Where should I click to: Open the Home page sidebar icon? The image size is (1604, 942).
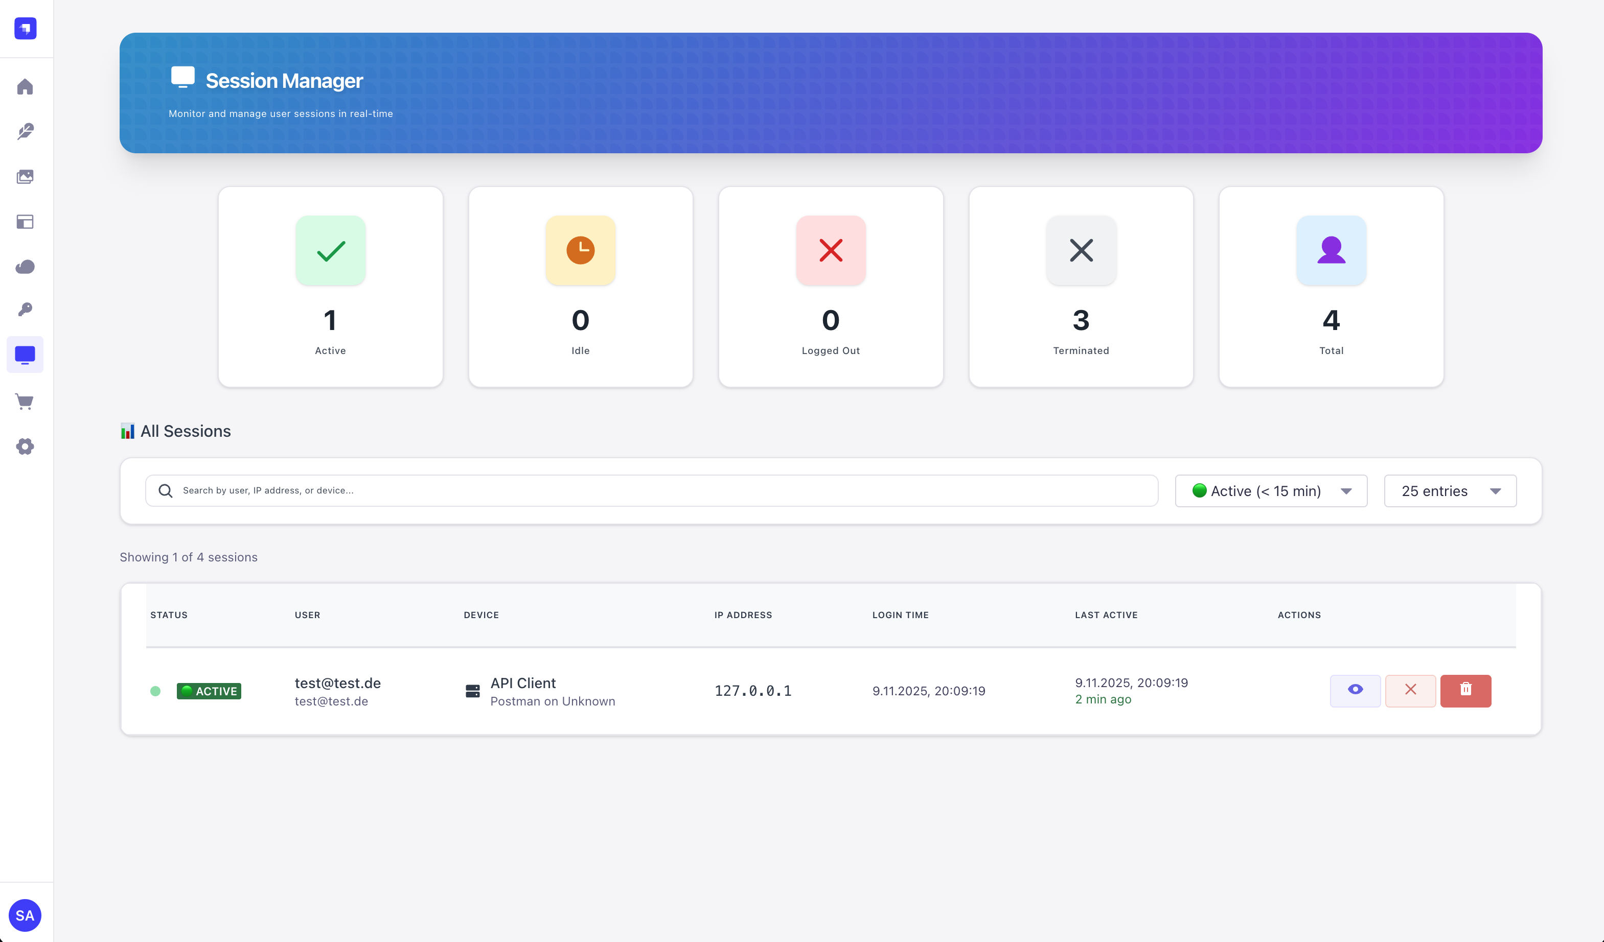(x=25, y=86)
